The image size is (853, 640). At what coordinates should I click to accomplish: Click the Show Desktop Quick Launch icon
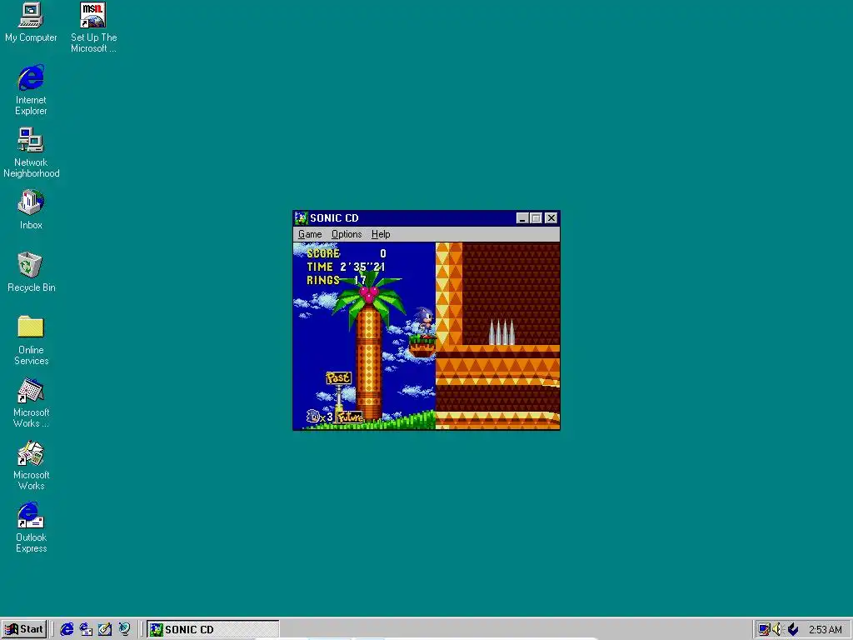[105, 630]
